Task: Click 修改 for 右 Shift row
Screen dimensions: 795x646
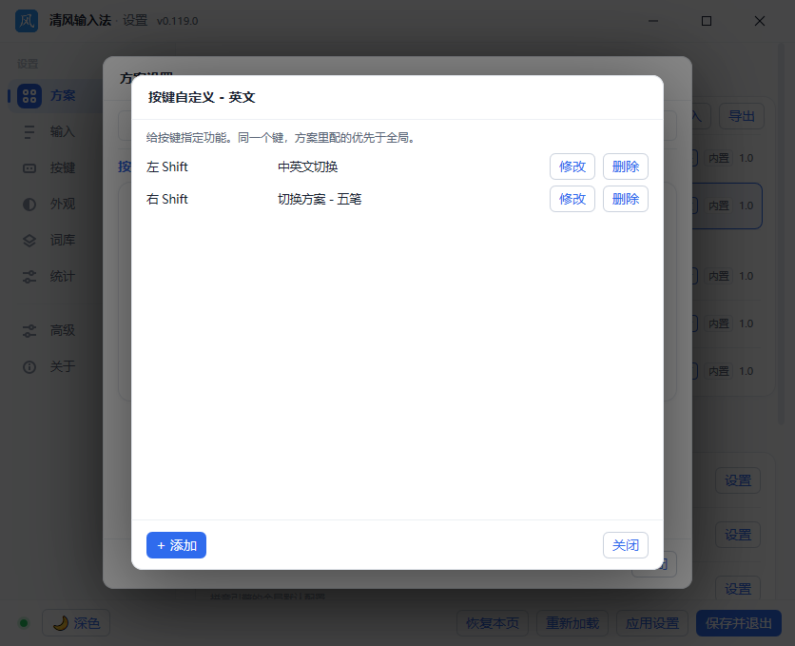Action: pos(572,199)
